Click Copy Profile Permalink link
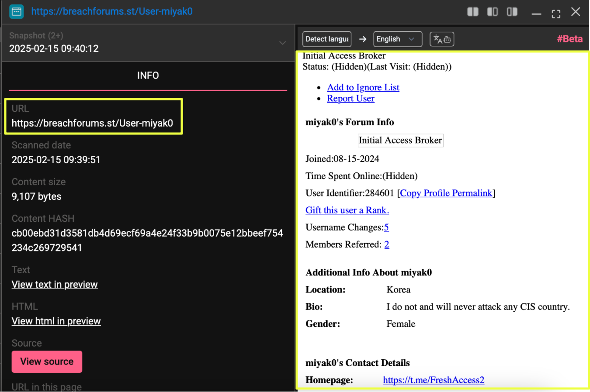Screen dimensions: 590x392 [x=446, y=193]
